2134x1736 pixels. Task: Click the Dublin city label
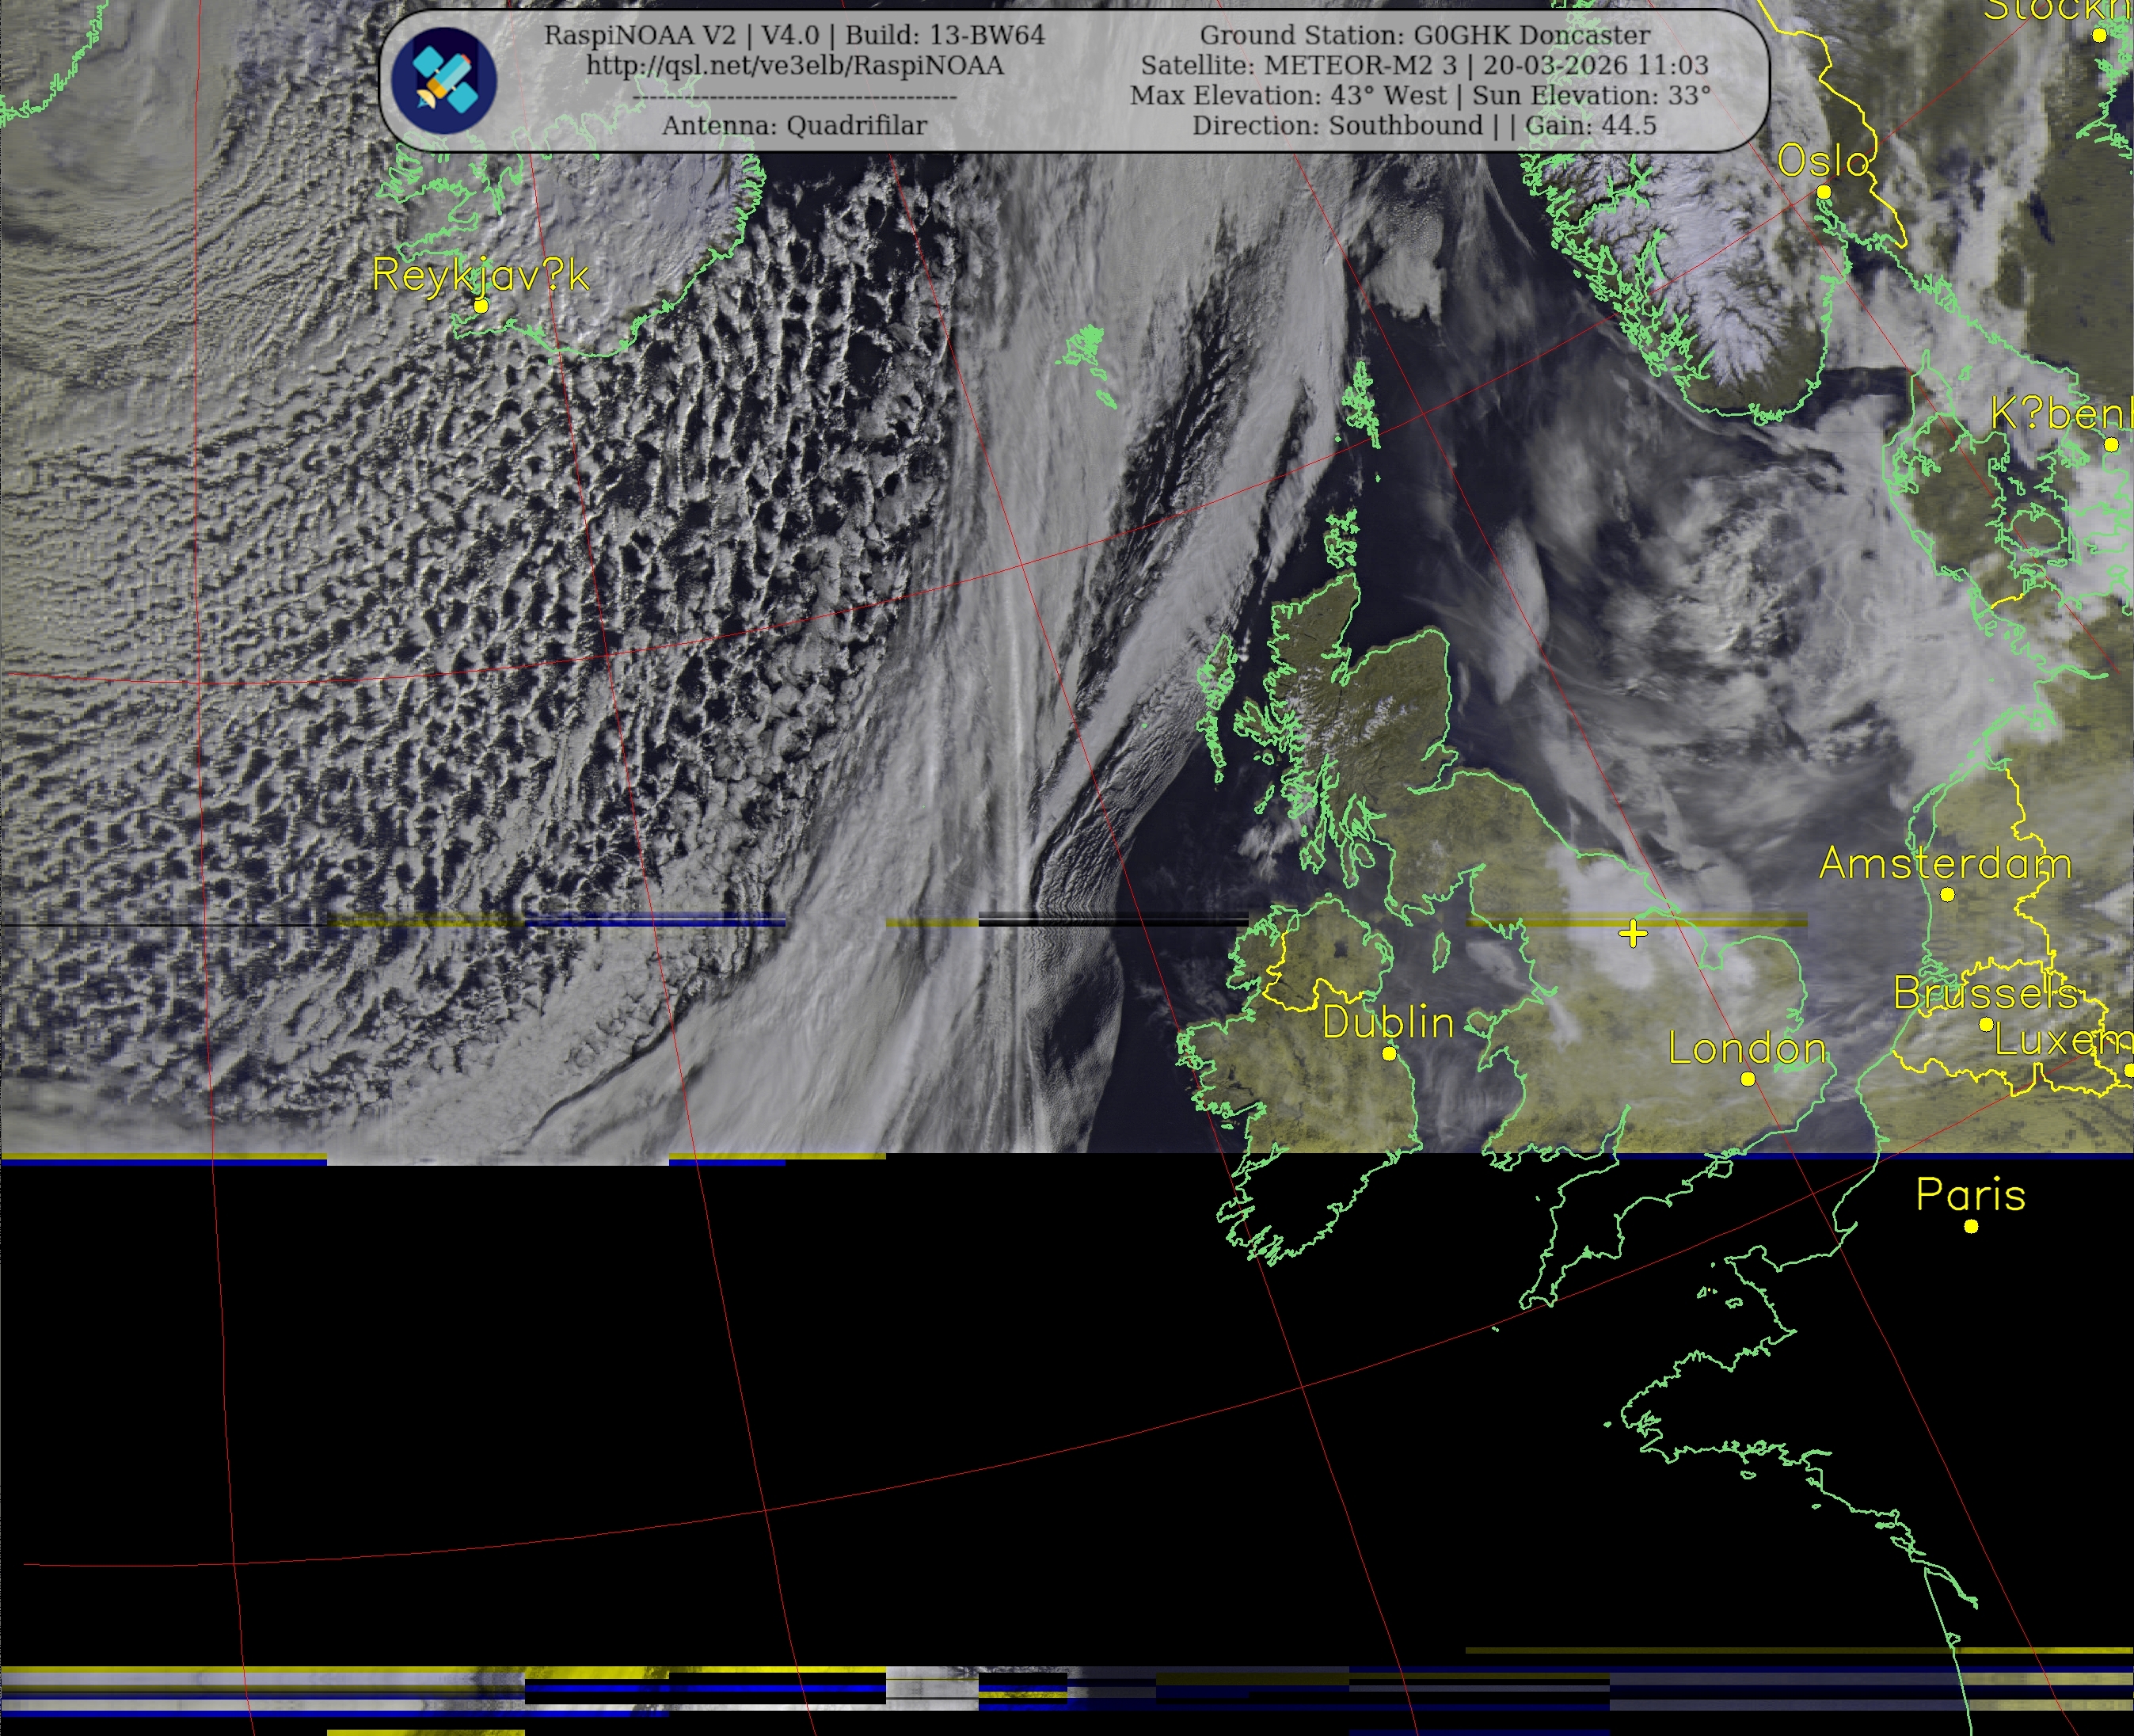1387,1022
